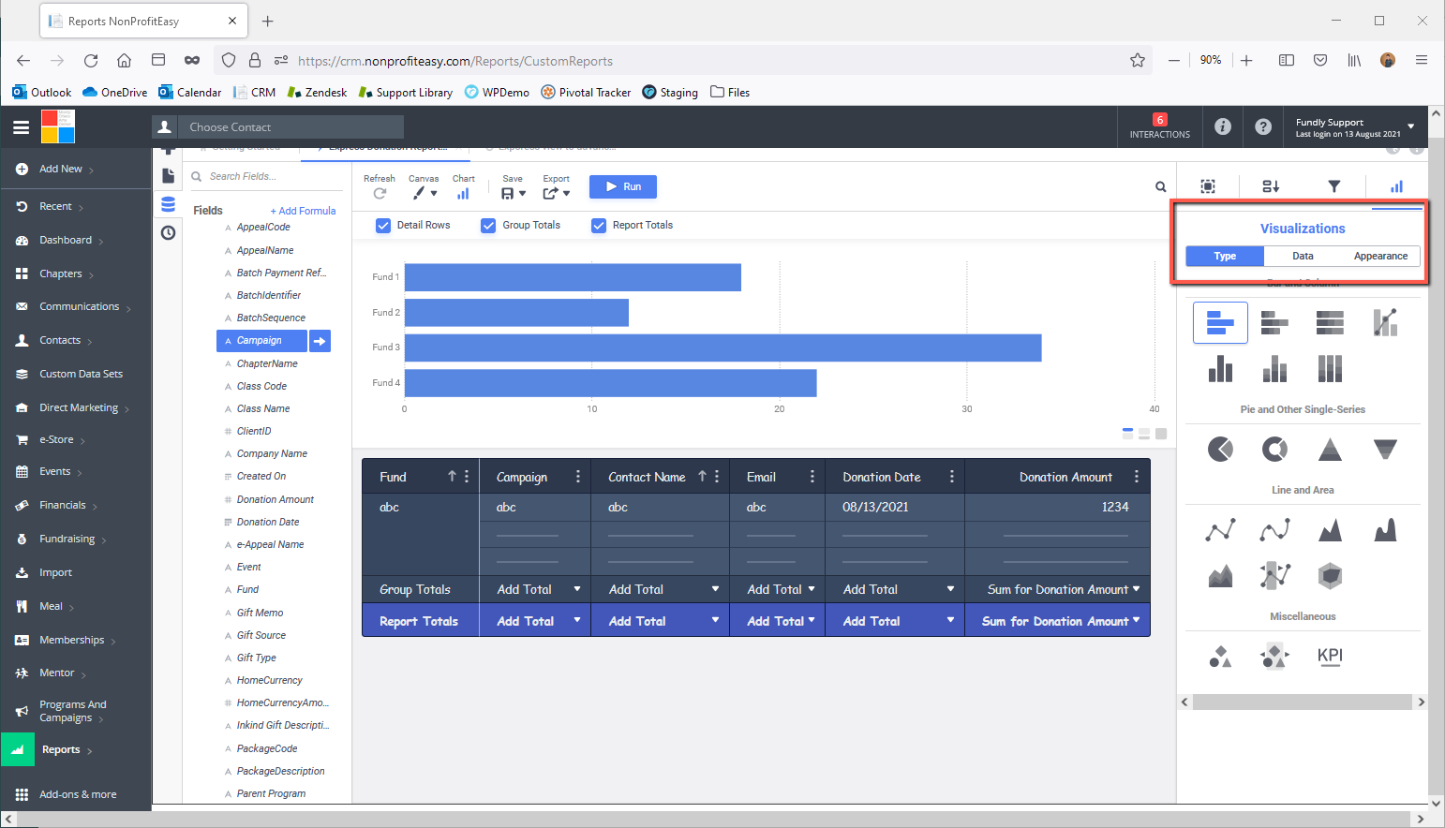Run the report

tap(623, 186)
